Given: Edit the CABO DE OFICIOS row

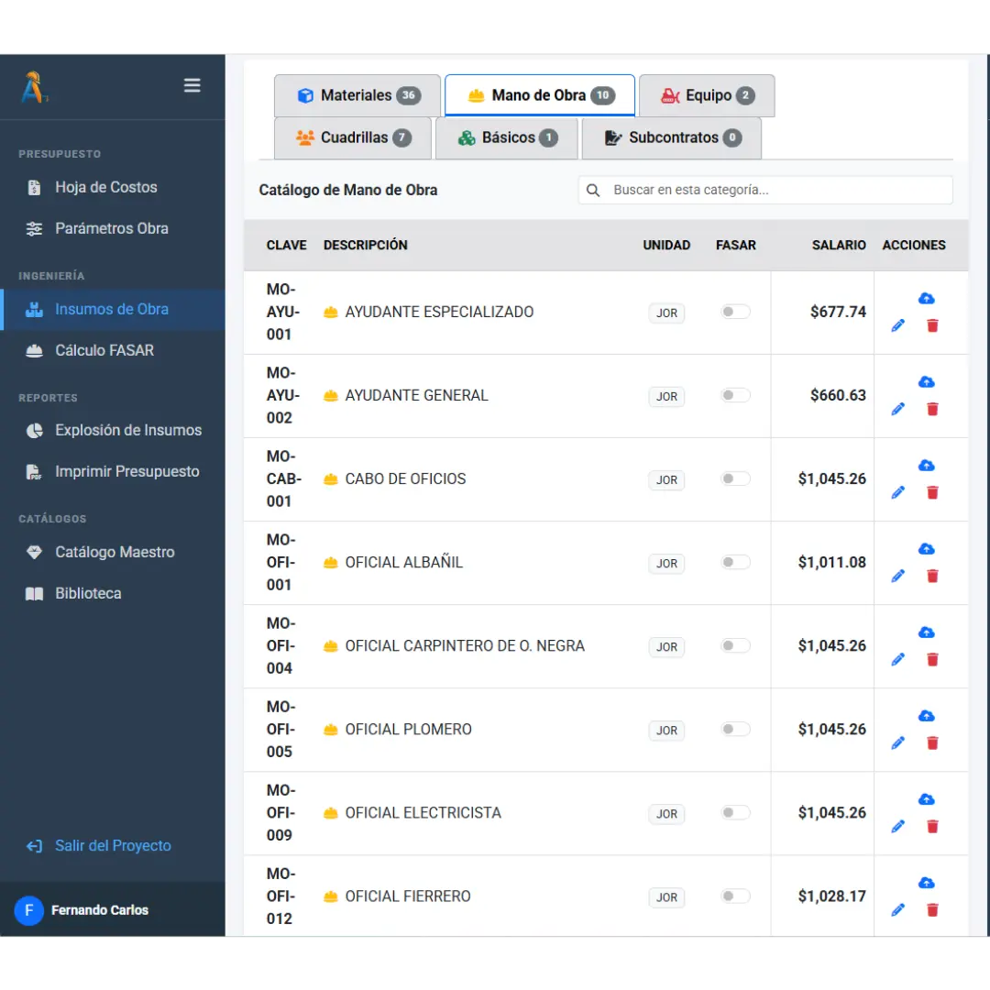Looking at the screenshot, I should 897,492.
